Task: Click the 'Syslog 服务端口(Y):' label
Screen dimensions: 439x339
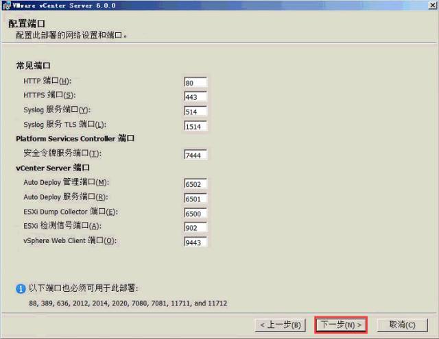Action: tap(57, 110)
